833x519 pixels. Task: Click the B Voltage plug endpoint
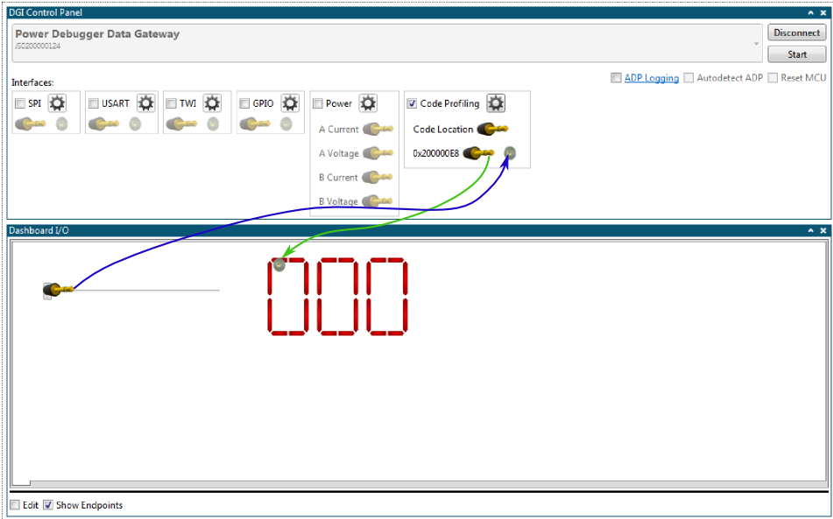pyautogui.click(x=378, y=201)
